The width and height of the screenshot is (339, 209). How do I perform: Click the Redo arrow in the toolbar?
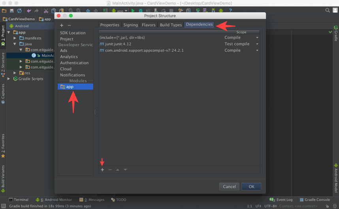36,11
